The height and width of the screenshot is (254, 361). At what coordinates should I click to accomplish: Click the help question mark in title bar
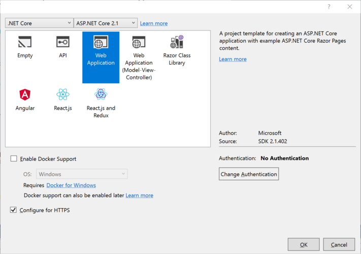[x=329, y=7]
